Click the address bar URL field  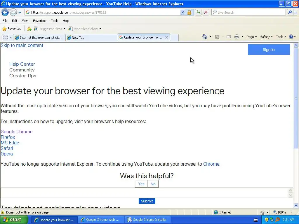[x=102, y=12]
